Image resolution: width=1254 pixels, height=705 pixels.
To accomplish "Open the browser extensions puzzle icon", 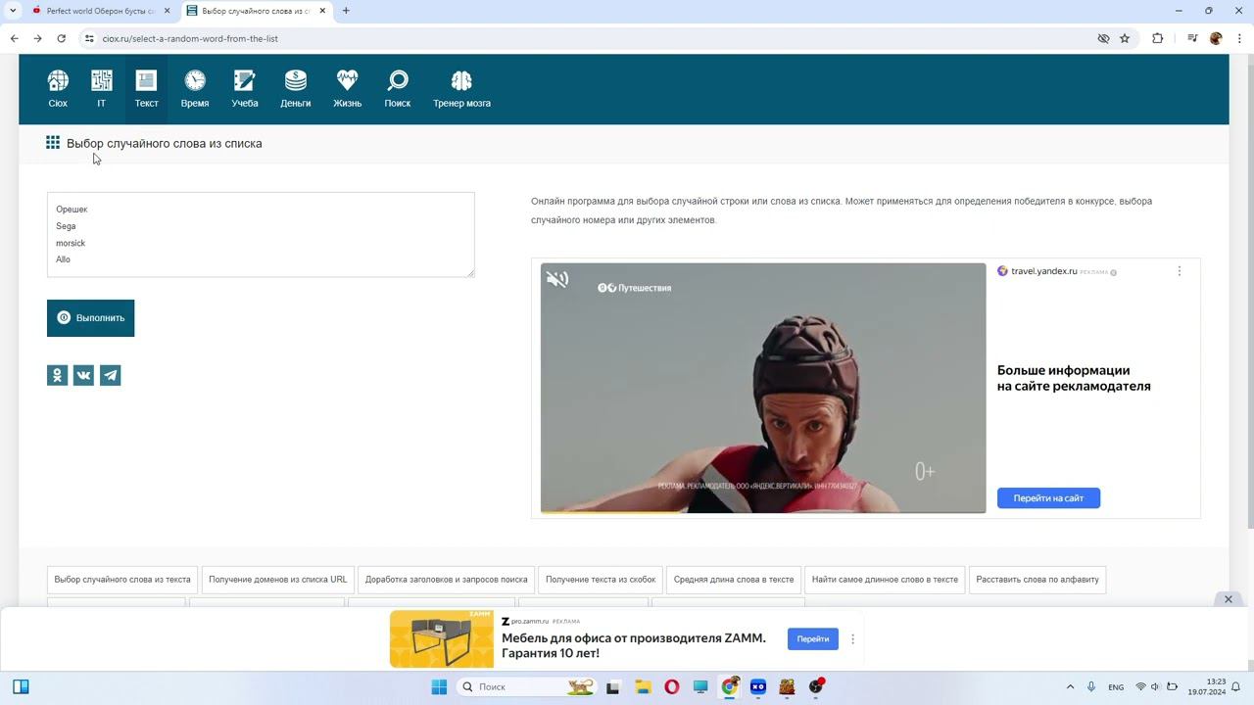I will 1158,38.
